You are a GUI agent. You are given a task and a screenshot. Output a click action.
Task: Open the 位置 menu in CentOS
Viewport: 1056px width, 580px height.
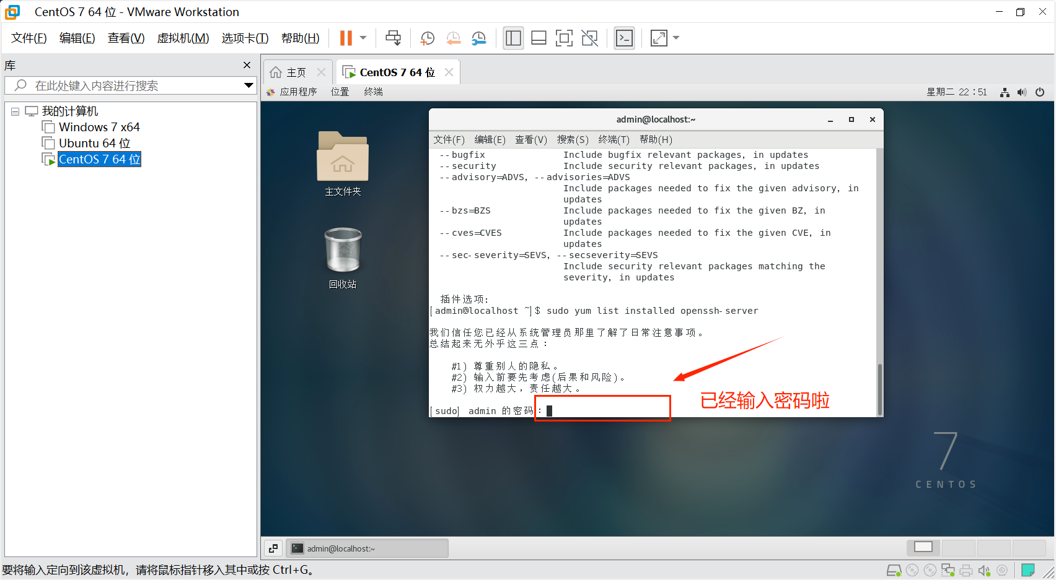pyautogui.click(x=340, y=92)
